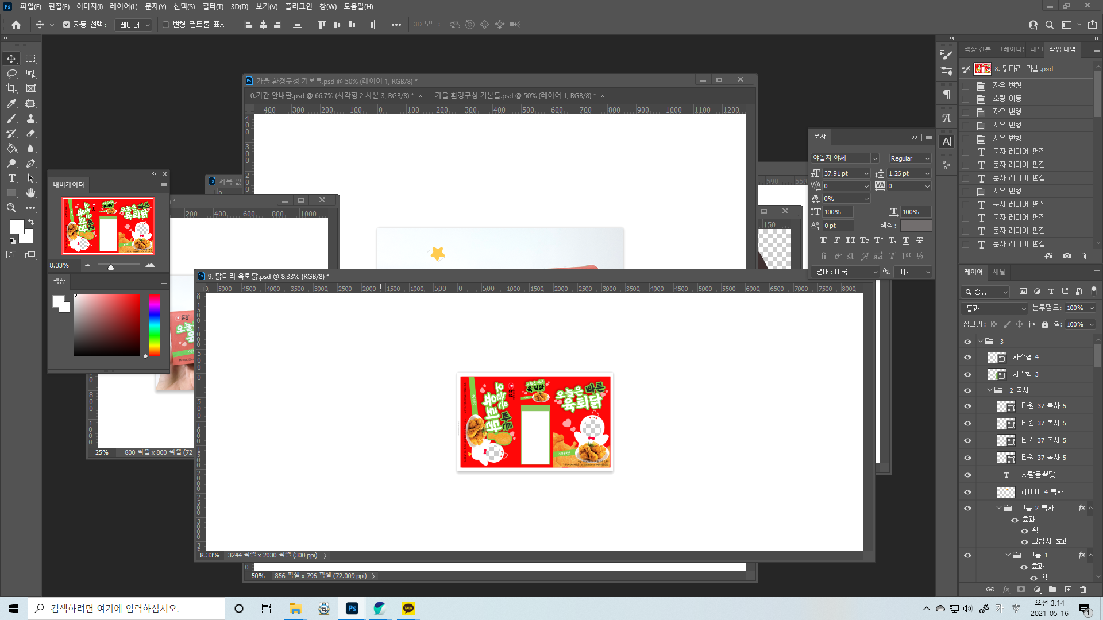Select the Hand tool

[31, 193]
